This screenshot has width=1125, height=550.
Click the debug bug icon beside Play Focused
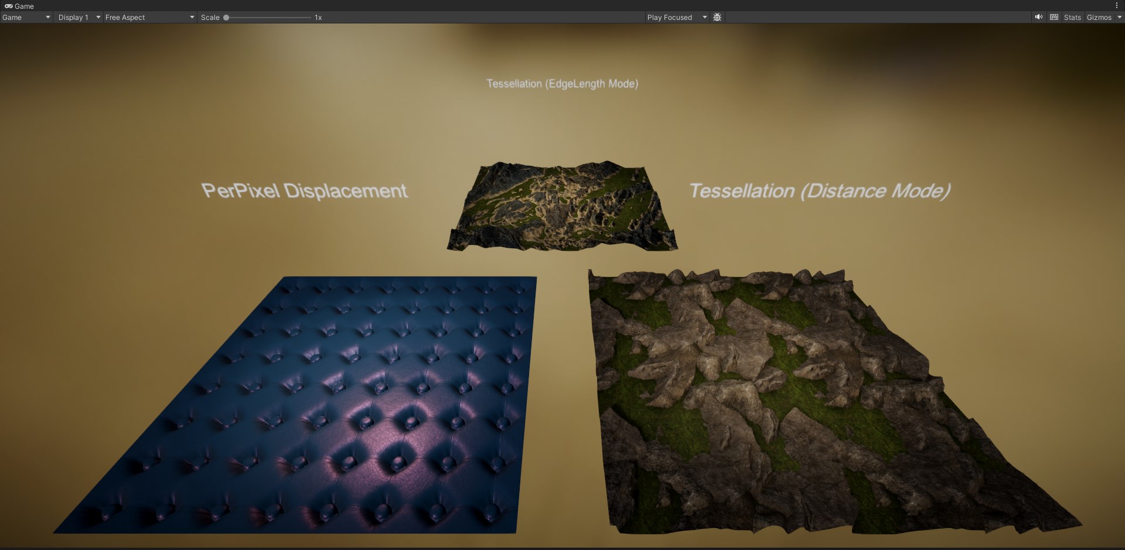717,17
